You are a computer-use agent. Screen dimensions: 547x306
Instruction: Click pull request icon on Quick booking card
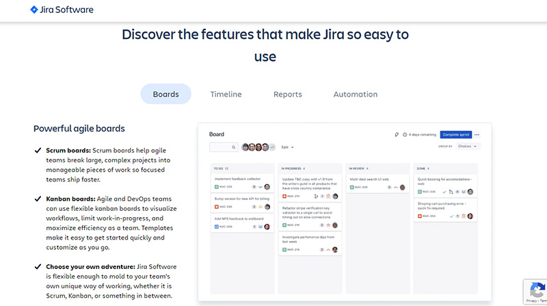click(451, 192)
